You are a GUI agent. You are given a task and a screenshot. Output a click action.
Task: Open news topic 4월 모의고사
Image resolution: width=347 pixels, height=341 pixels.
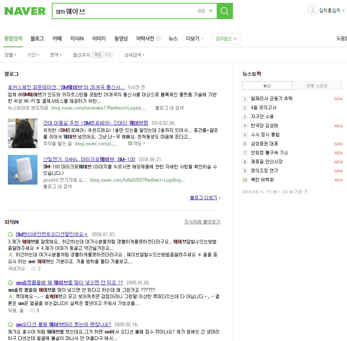click(263, 108)
